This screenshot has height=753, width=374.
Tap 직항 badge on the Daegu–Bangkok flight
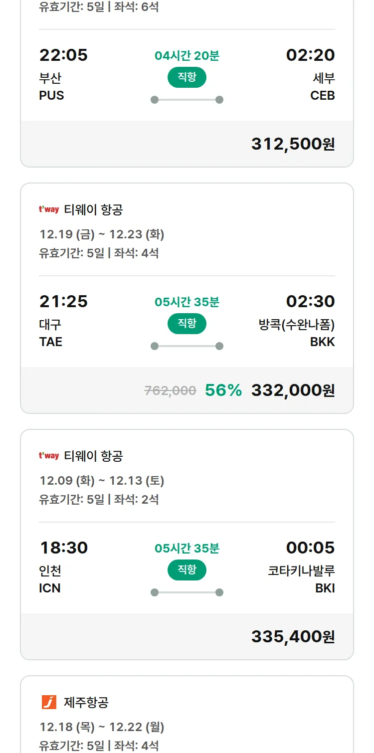(187, 324)
